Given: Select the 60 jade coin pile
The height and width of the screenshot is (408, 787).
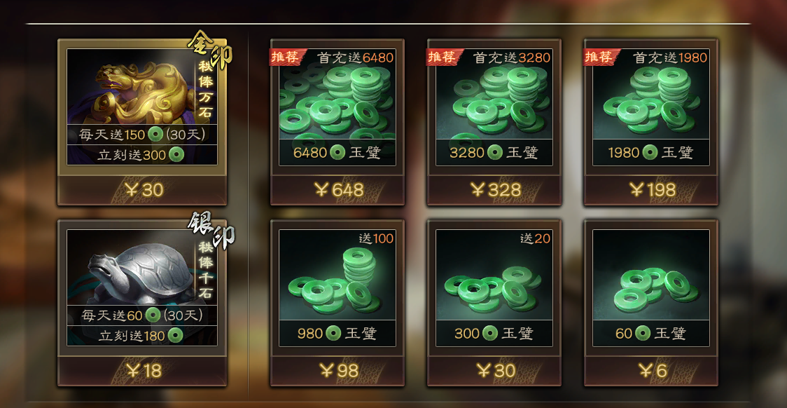Looking at the screenshot, I should click(651, 289).
